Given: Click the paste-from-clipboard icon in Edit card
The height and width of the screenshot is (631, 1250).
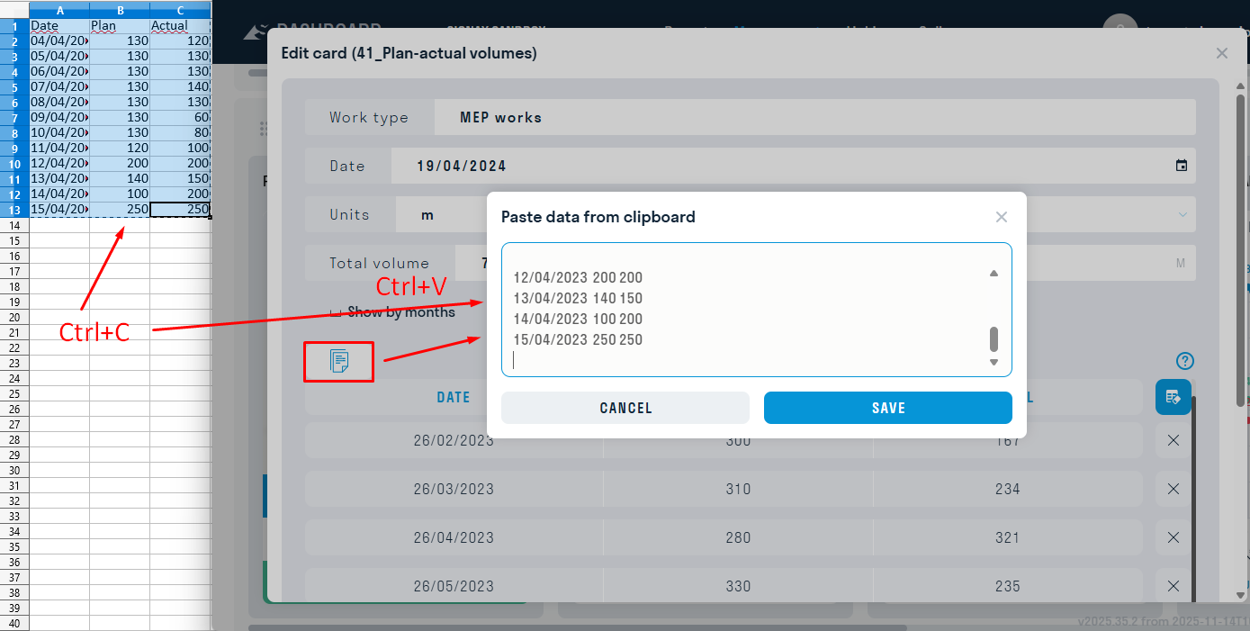Looking at the screenshot, I should coord(339,362).
